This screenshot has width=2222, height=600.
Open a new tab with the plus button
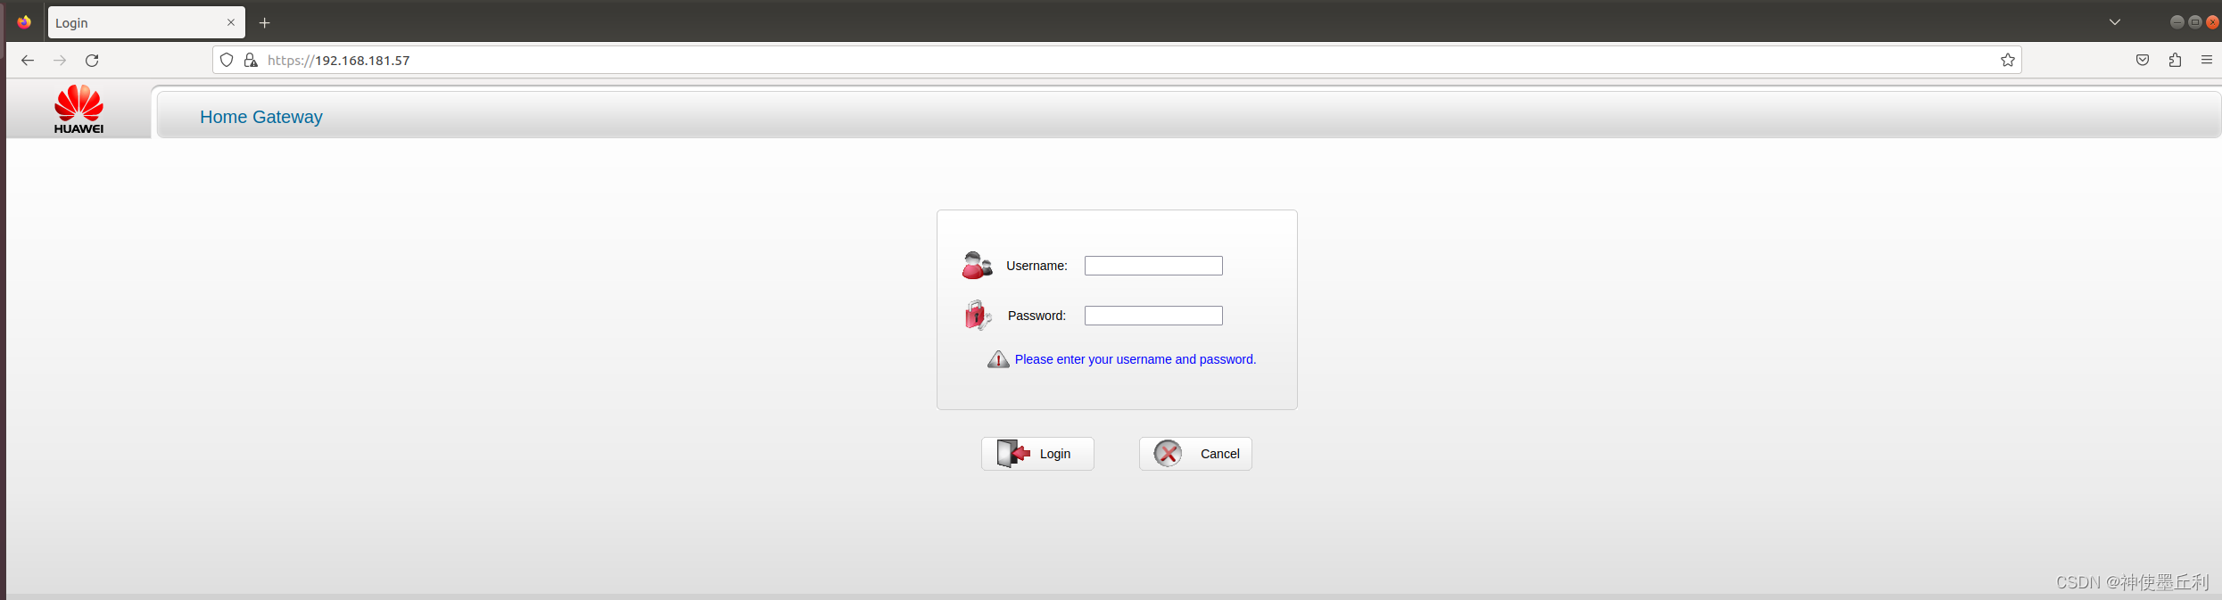click(264, 23)
